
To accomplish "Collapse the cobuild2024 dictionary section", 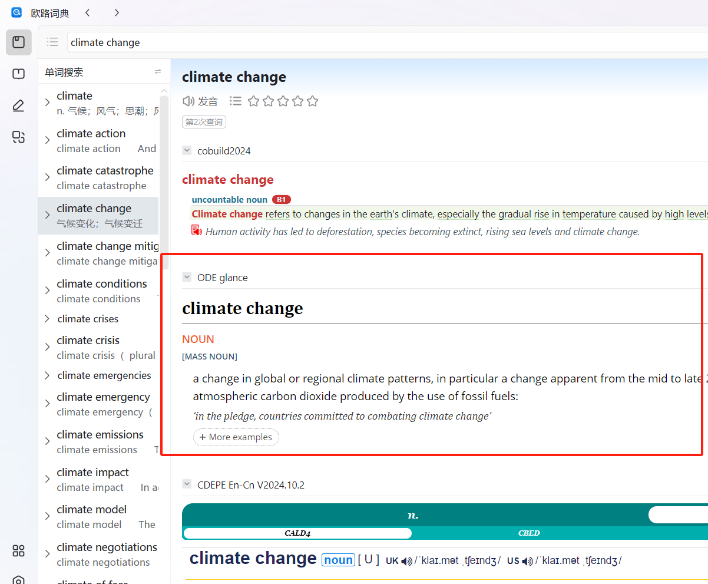I will (187, 150).
